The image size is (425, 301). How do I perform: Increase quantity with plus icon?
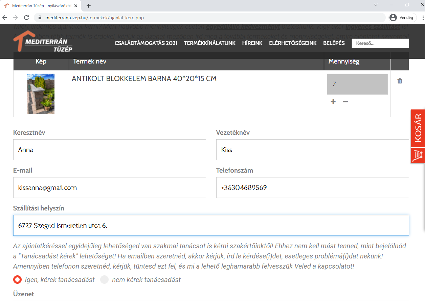pos(333,102)
